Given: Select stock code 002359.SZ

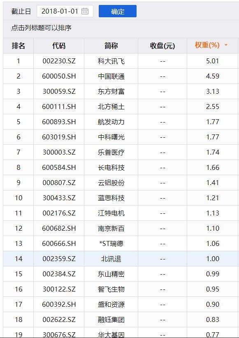Looking at the screenshot, I should (x=59, y=259).
